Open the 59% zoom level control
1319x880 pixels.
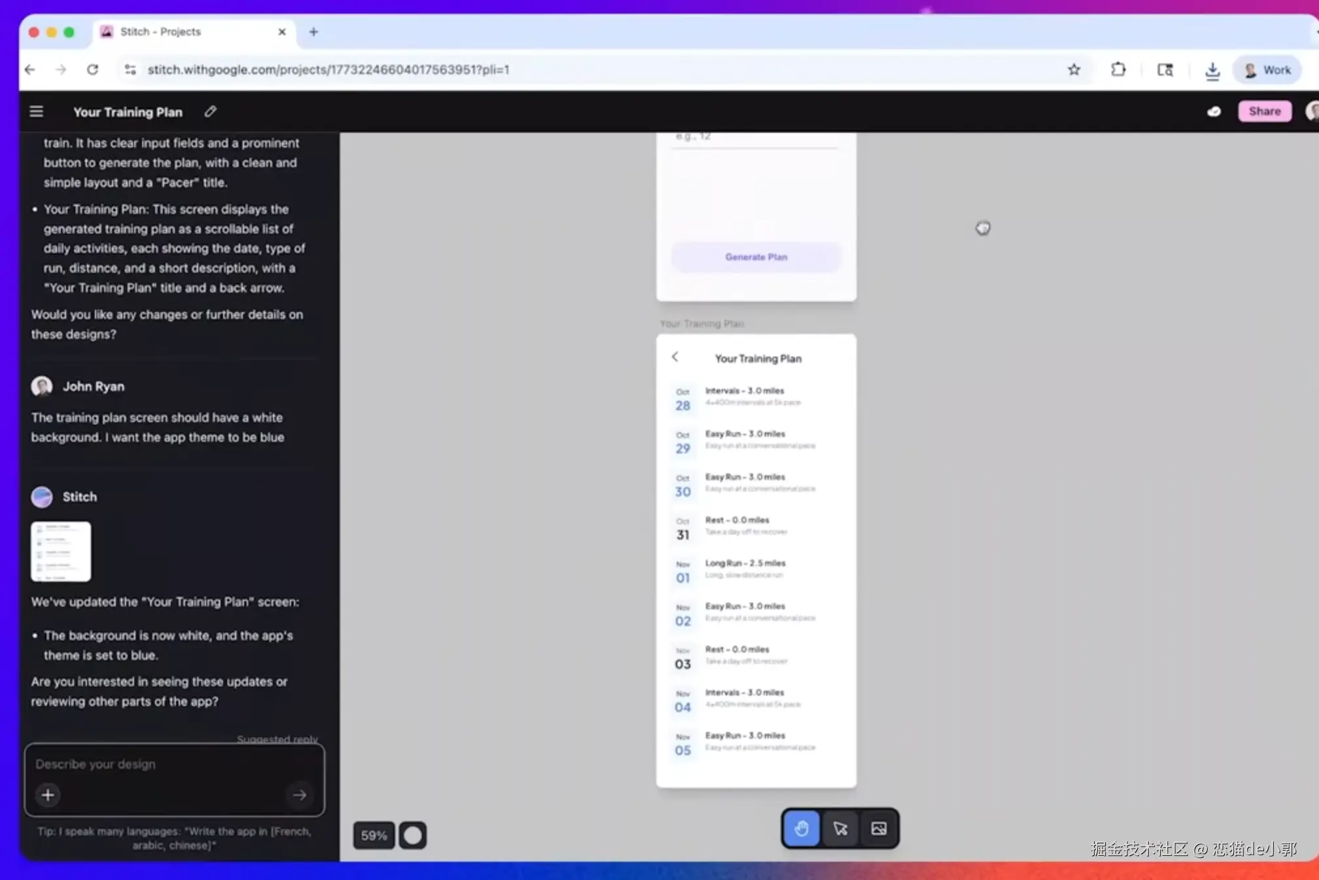pos(374,836)
